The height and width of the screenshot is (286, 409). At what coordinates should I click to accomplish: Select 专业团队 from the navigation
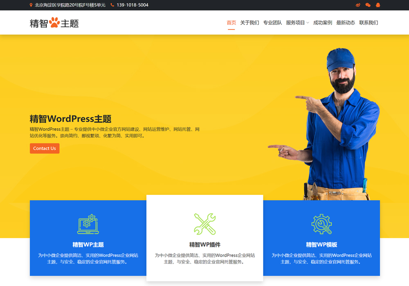pyautogui.click(x=272, y=23)
